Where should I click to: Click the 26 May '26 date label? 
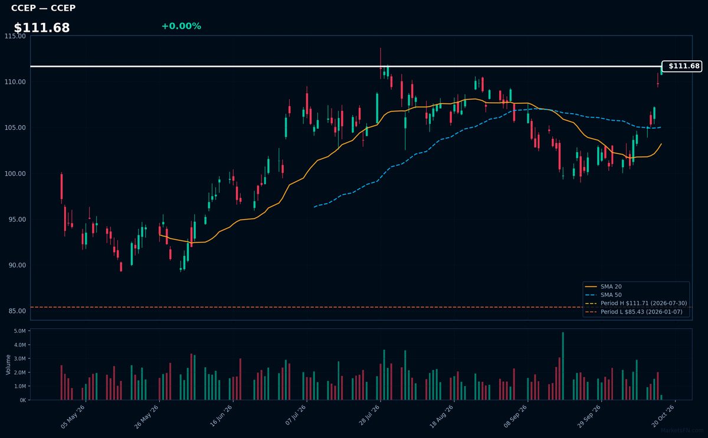coord(147,416)
